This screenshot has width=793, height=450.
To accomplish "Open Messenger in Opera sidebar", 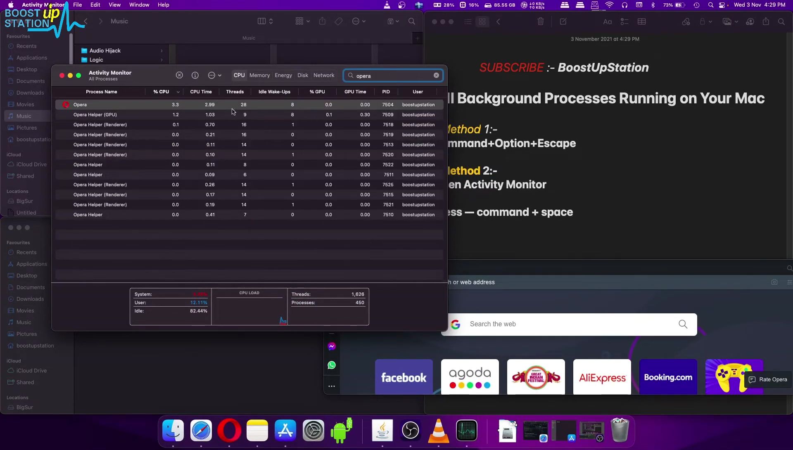I will point(332,347).
